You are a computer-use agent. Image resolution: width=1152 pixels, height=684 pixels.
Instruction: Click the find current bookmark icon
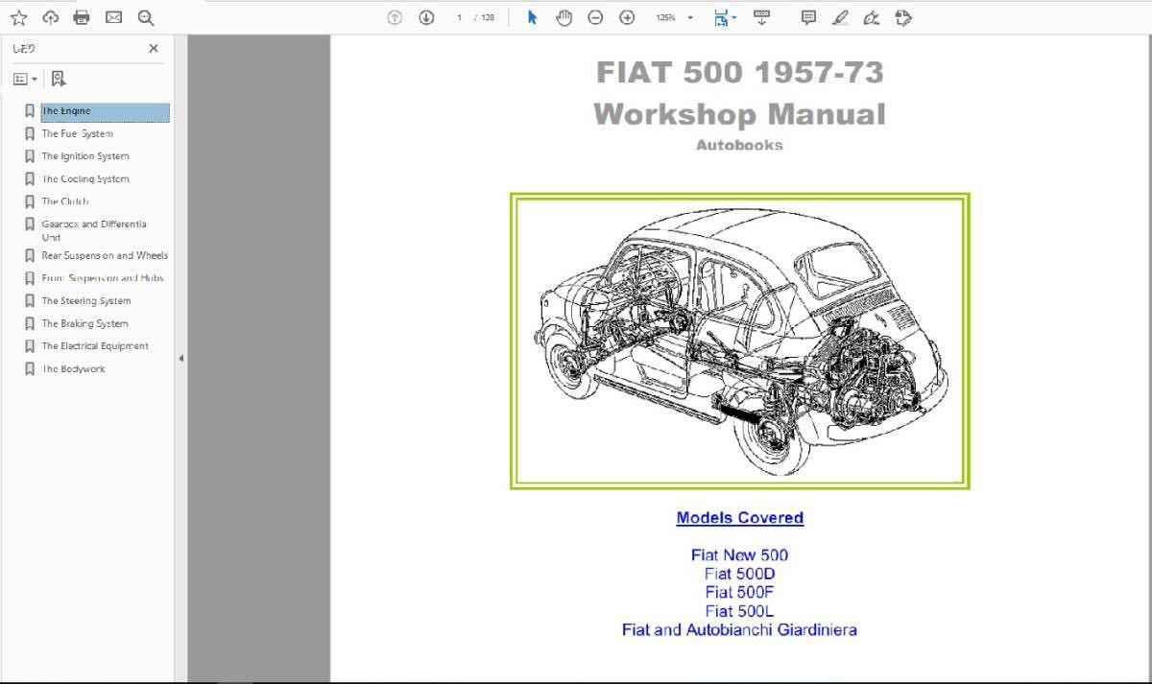click(x=59, y=79)
